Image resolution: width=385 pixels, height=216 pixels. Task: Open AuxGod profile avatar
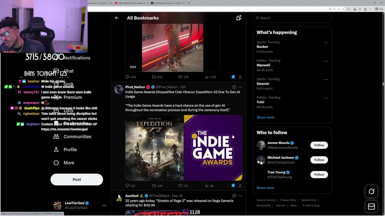[119, 198]
